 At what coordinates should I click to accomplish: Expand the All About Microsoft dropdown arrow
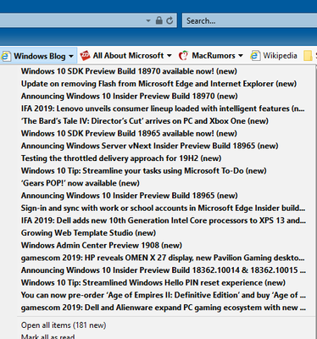pos(169,56)
